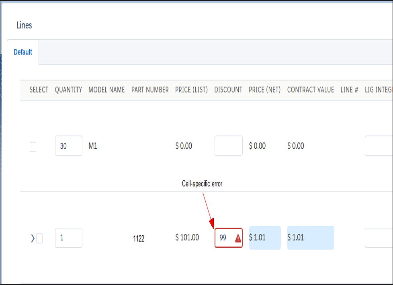
Task: Sort by the Quantity column header
Action: tap(68, 90)
